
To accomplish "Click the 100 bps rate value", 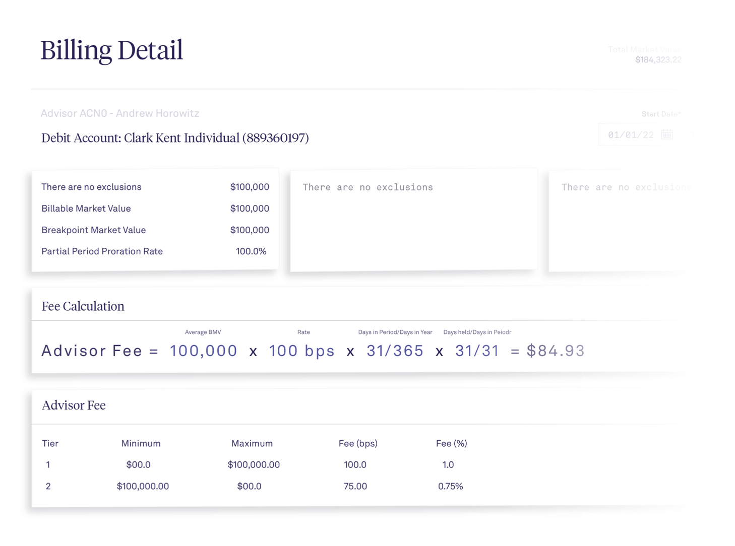I will [x=301, y=351].
